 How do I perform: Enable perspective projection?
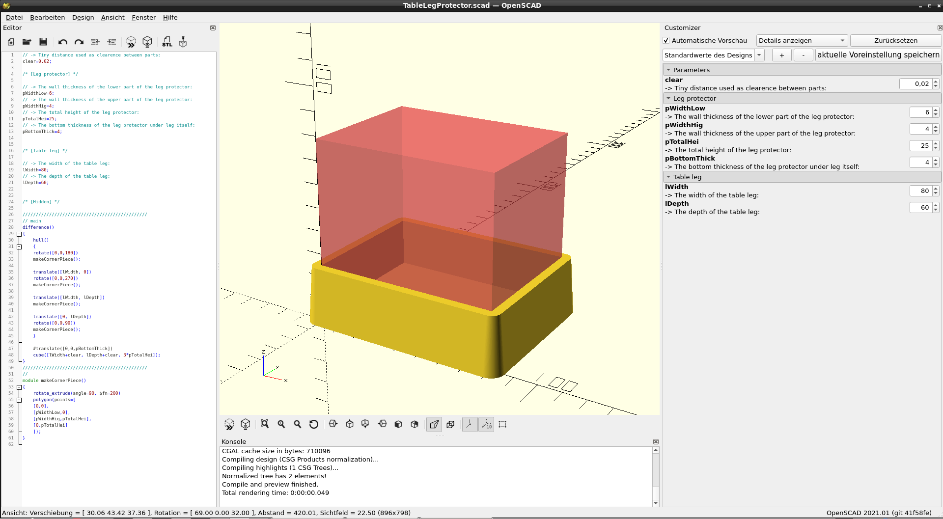[x=434, y=424]
